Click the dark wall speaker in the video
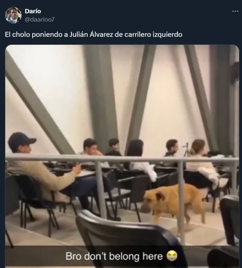This screenshot has height=268, width=242. click(x=235, y=73)
